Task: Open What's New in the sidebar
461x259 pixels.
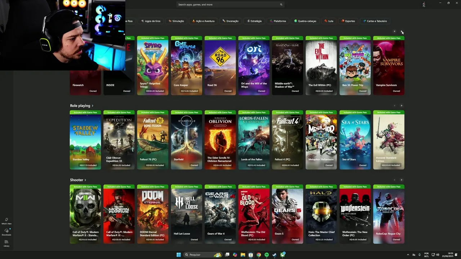Action: (x=6, y=221)
